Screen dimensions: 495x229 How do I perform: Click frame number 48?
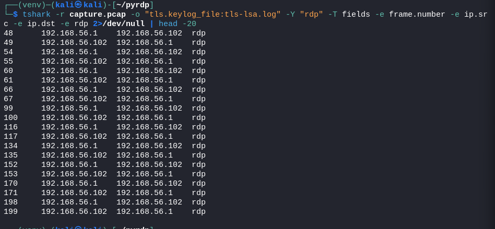tap(8, 33)
